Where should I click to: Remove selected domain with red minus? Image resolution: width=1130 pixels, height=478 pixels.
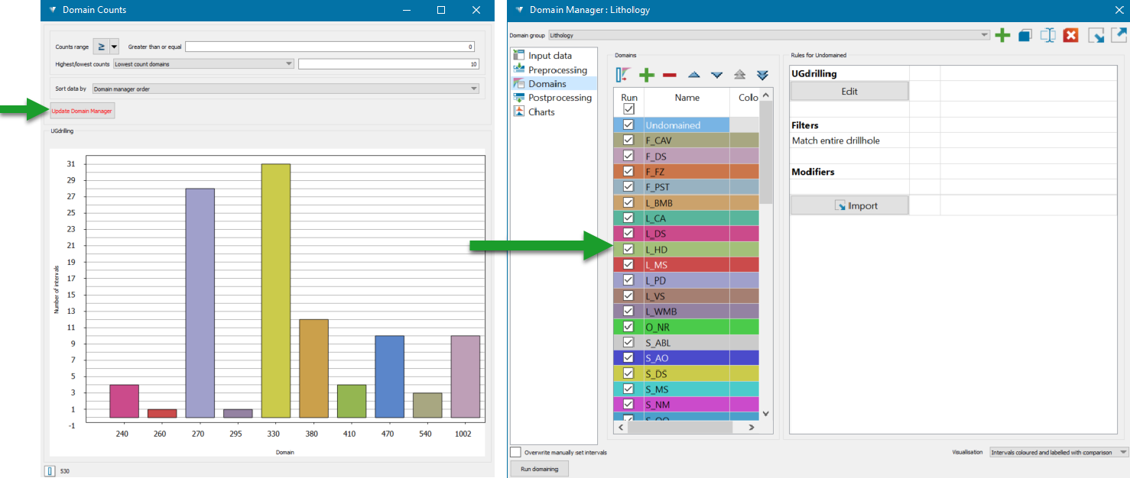pyautogui.click(x=670, y=75)
